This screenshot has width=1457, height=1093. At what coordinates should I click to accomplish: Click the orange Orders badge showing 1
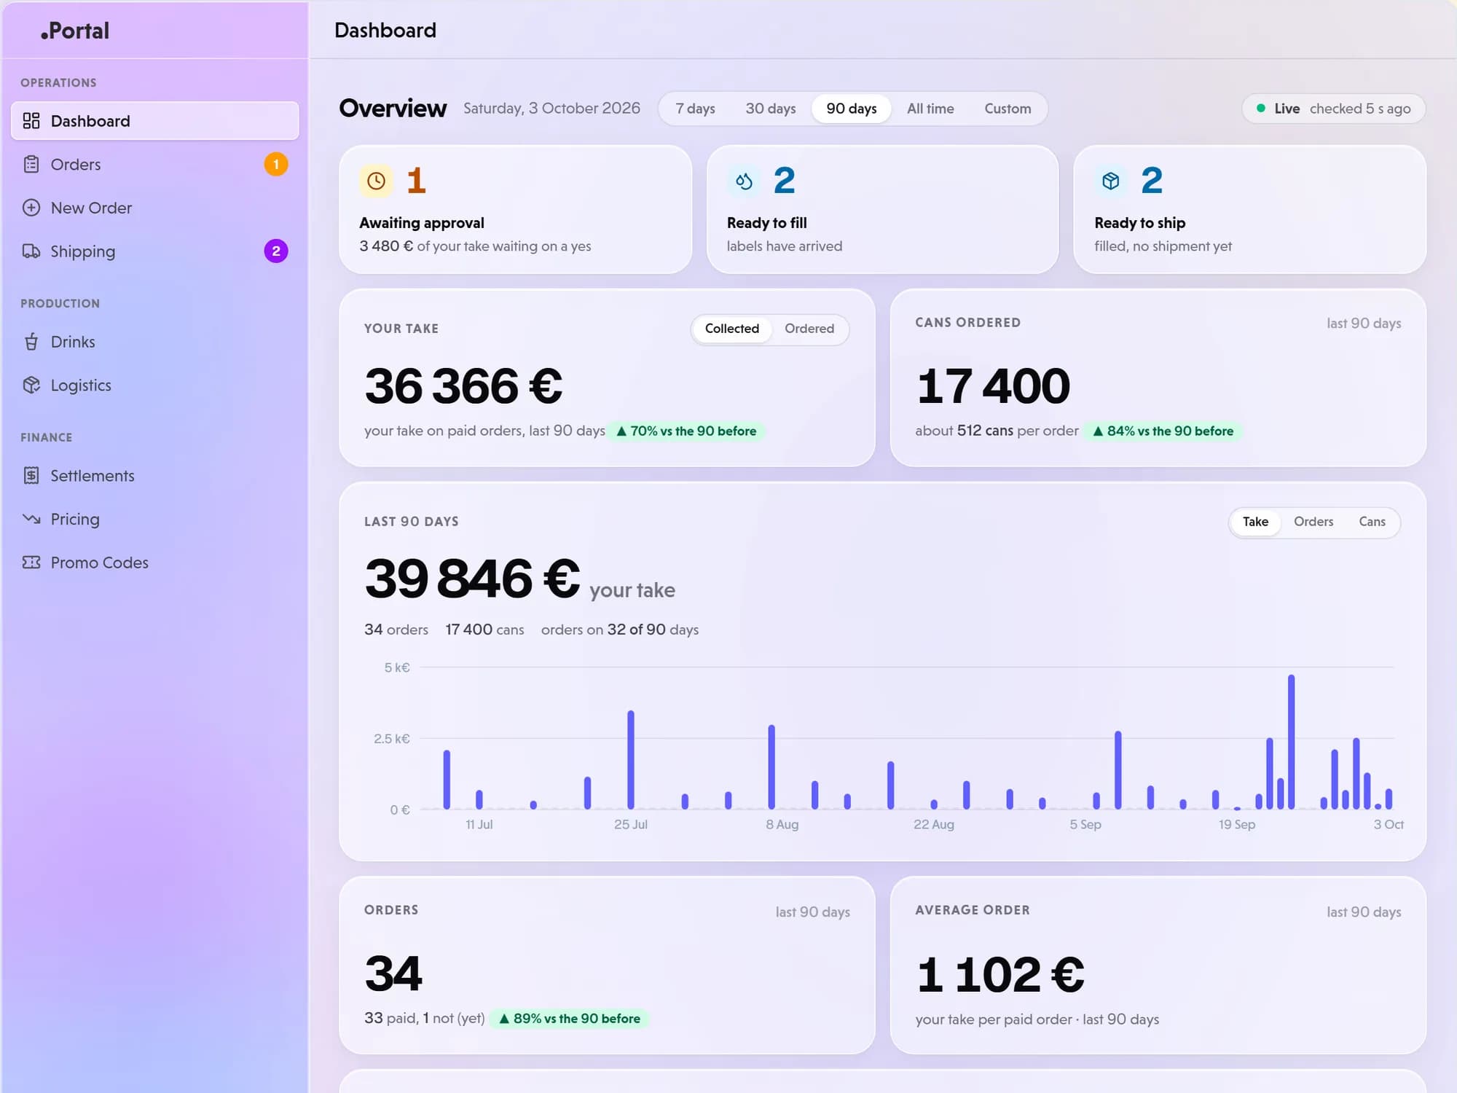click(x=276, y=164)
